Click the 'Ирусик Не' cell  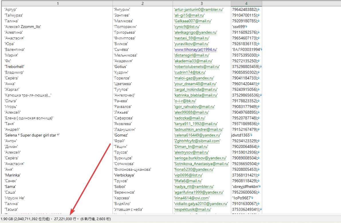(15, 198)
